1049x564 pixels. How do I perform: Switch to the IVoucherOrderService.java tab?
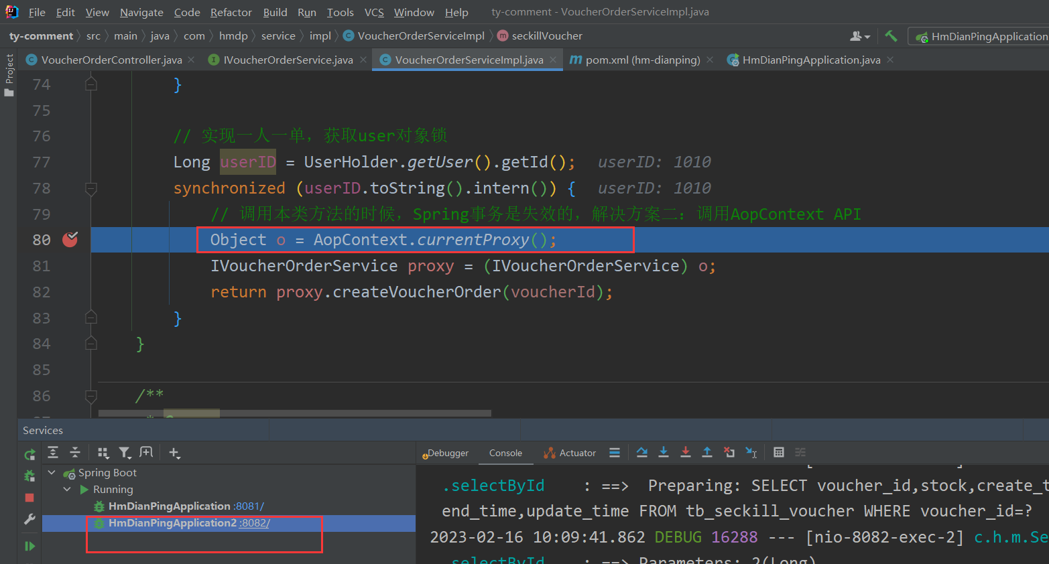(288, 60)
